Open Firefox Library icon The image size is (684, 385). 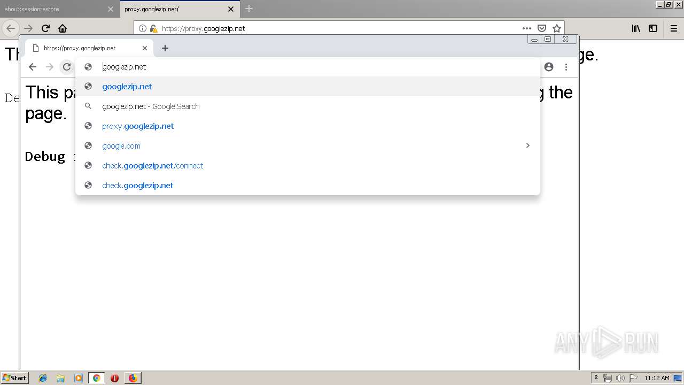[x=636, y=28]
